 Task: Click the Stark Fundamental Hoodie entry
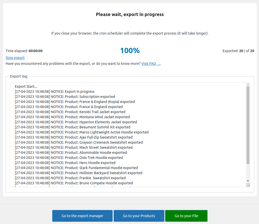pos(76,168)
